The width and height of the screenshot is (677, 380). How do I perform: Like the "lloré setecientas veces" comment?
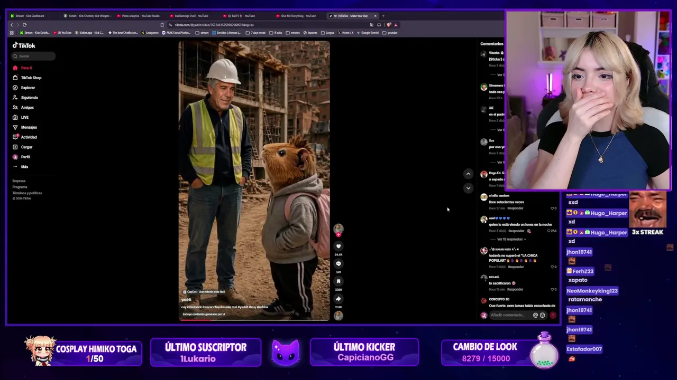[553, 208]
